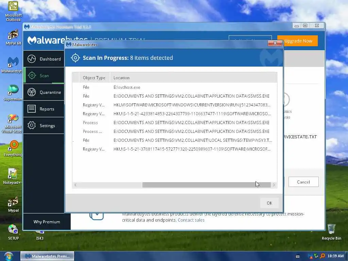Click the Settings gear icon
The image size is (348, 261).
[32, 125]
